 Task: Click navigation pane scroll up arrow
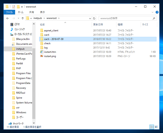(x=34, y=24)
